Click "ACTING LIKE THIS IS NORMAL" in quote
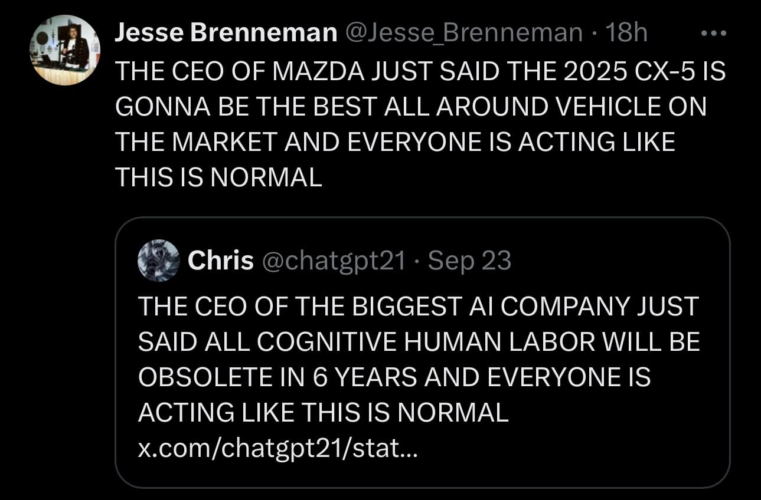761x500 pixels. pyautogui.click(x=323, y=413)
